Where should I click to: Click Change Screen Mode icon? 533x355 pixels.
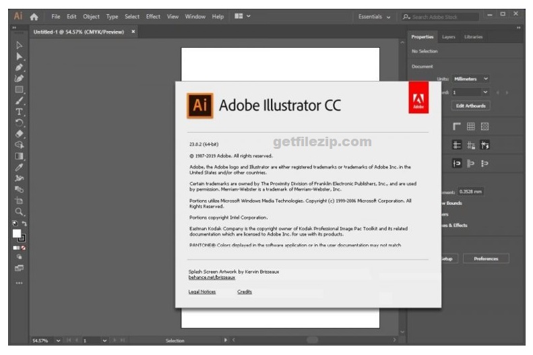(x=19, y=268)
